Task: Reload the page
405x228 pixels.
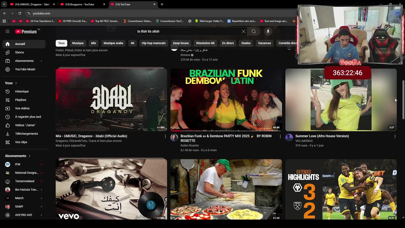Action: pyautogui.click(x=20, y=13)
